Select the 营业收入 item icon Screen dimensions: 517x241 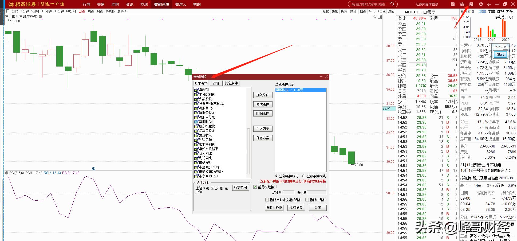196,135
